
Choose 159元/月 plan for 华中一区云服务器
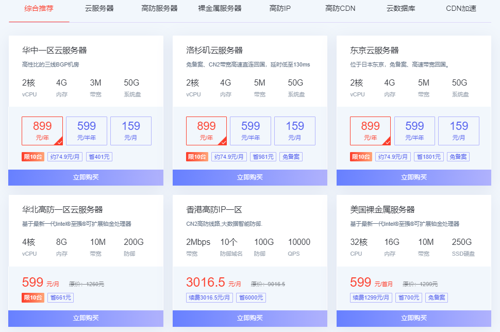[x=131, y=131]
